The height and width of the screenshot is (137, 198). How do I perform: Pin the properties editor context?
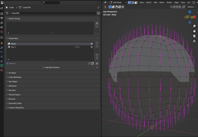[x=98, y=8]
